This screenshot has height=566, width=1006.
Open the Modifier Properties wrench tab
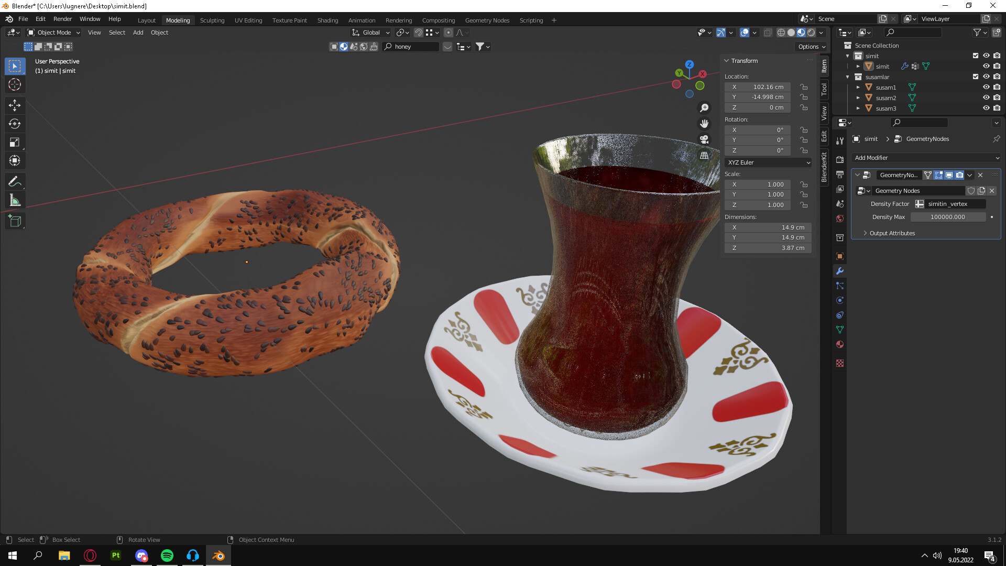point(839,271)
